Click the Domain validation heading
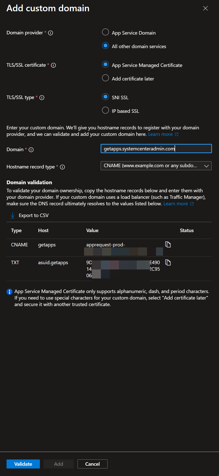The height and width of the screenshot is (476, 219). (x=29, y=182)
